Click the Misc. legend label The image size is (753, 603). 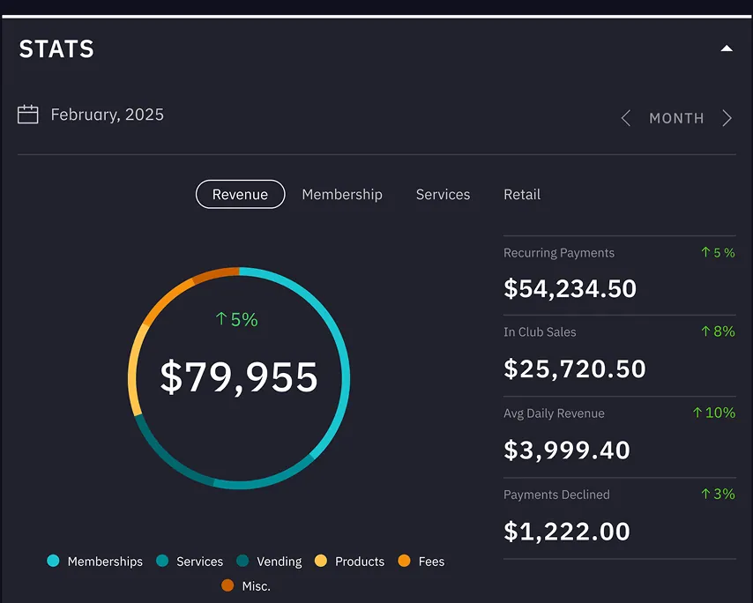pos(256,586)
